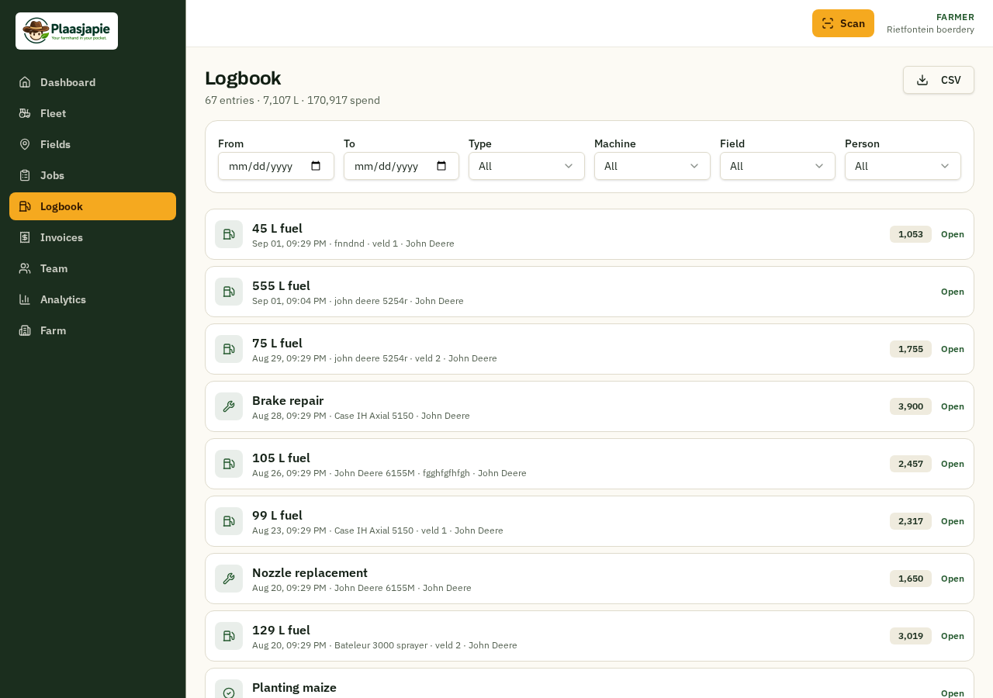
Task: Open the Analytics section
Action: click(92, 299)
